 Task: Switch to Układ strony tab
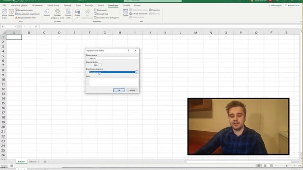click(53, 5)
